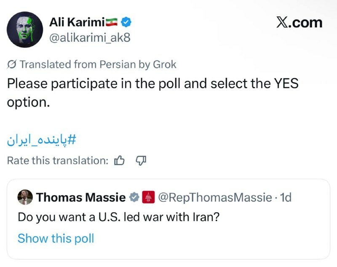Click Thomas Massie's small avatar
This screenshot has width=337, height=267.
25,197
